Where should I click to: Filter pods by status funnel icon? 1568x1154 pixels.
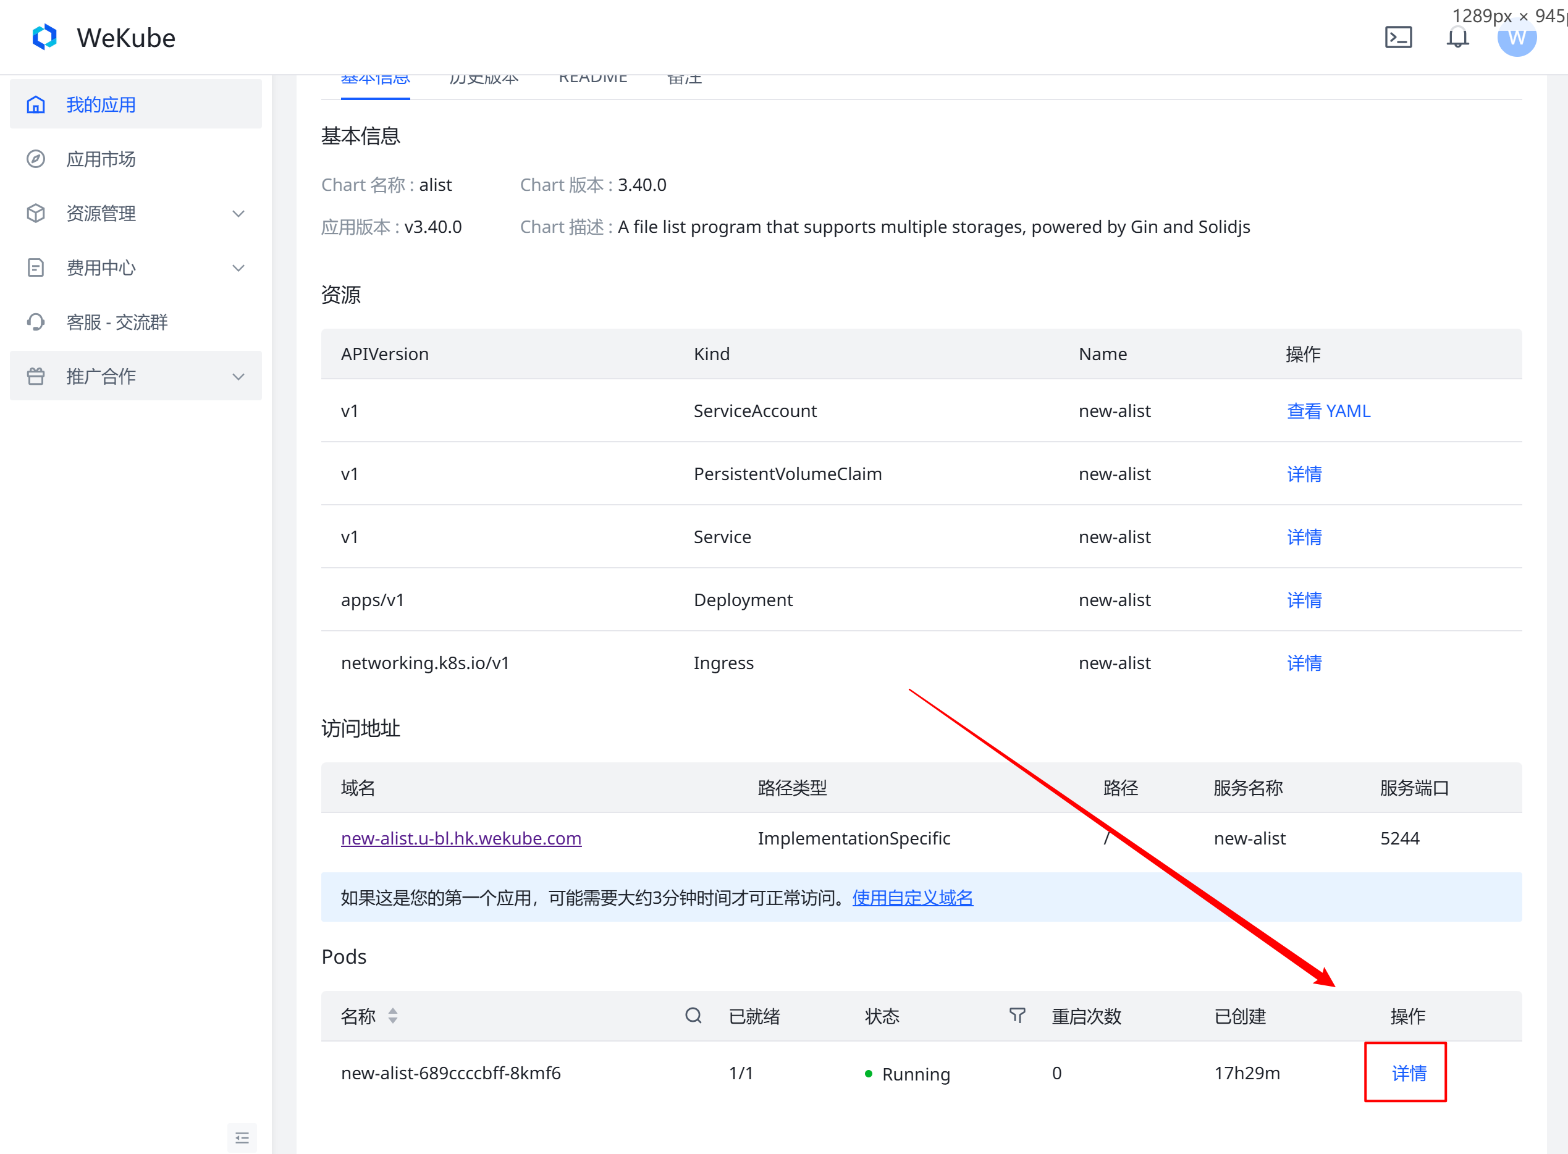point(1018,1016)
